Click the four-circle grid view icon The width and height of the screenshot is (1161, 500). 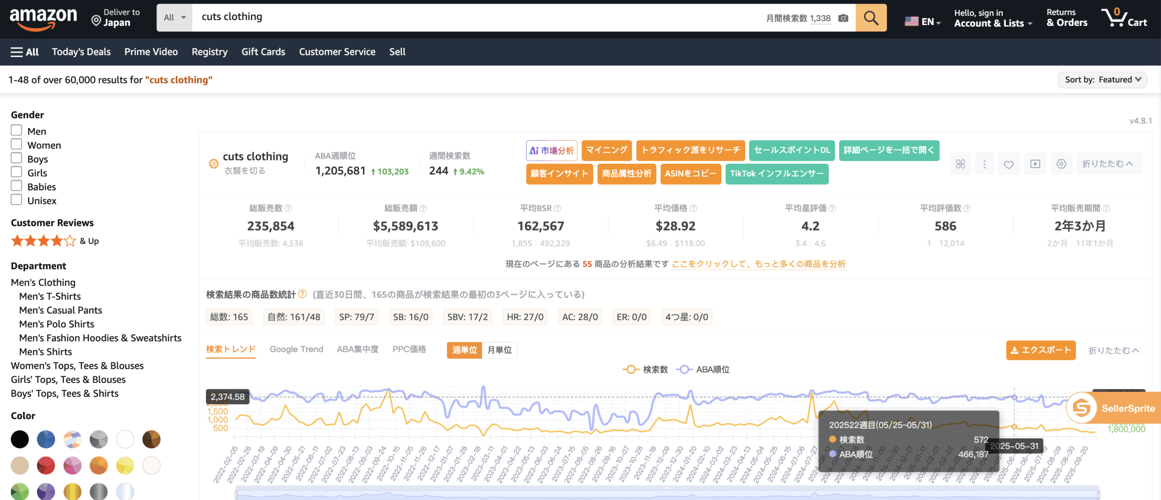[x=960, y=164]
